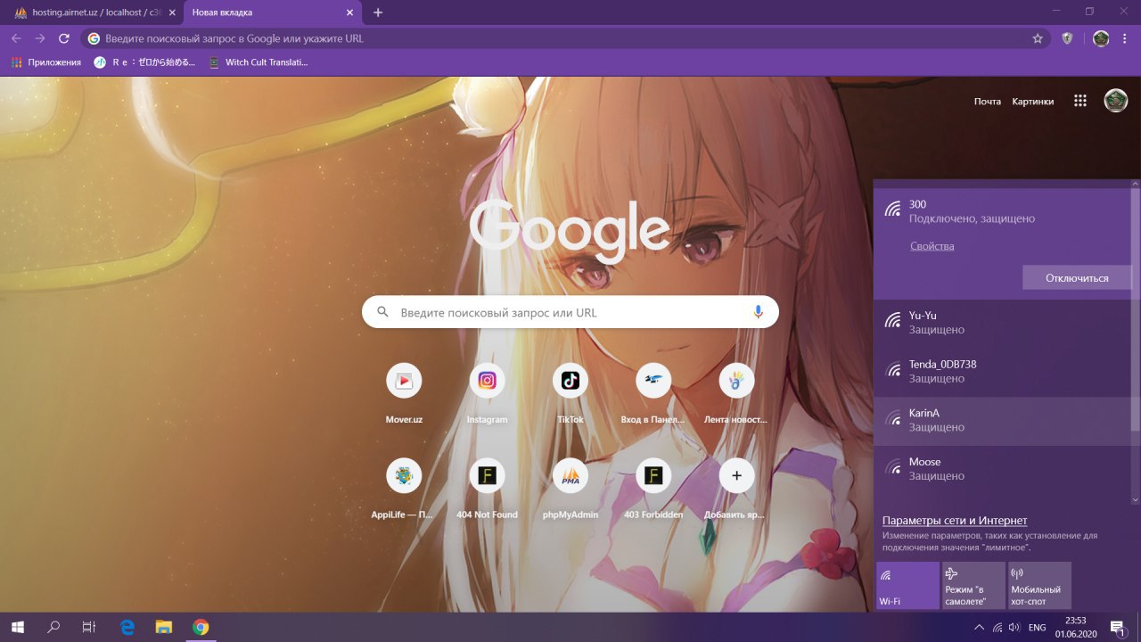Viewport: 1141px width, 642px height.
Task: Open the Re:ゼロ bookmark
Action: click(145, 62)
